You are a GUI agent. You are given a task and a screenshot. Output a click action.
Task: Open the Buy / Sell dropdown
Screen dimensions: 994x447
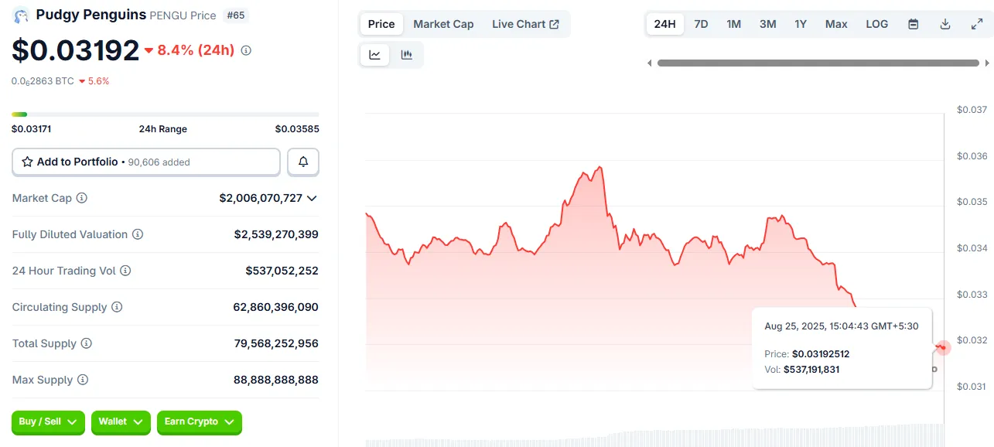pyautogui.click(x=48, y=421)
